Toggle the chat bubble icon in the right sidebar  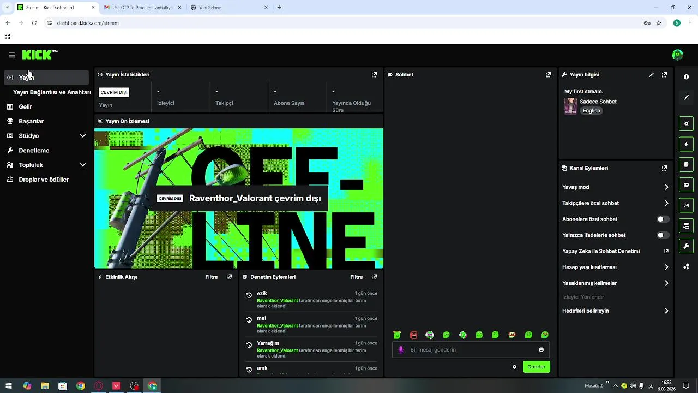pos(687,185)
